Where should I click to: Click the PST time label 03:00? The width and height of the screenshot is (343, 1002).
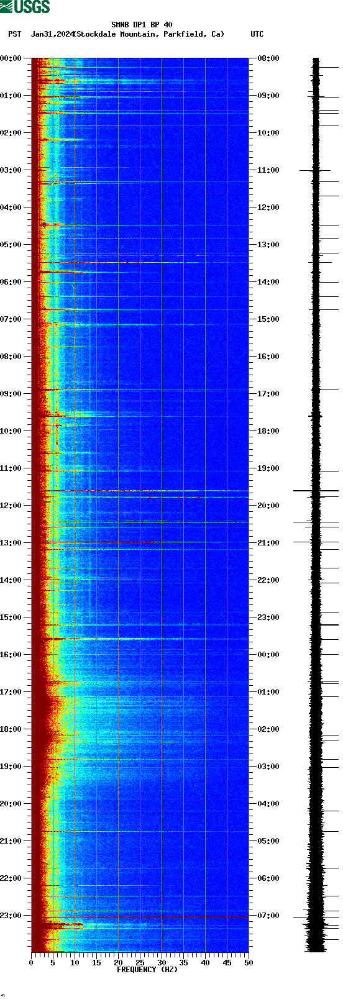tap(11, 170)
